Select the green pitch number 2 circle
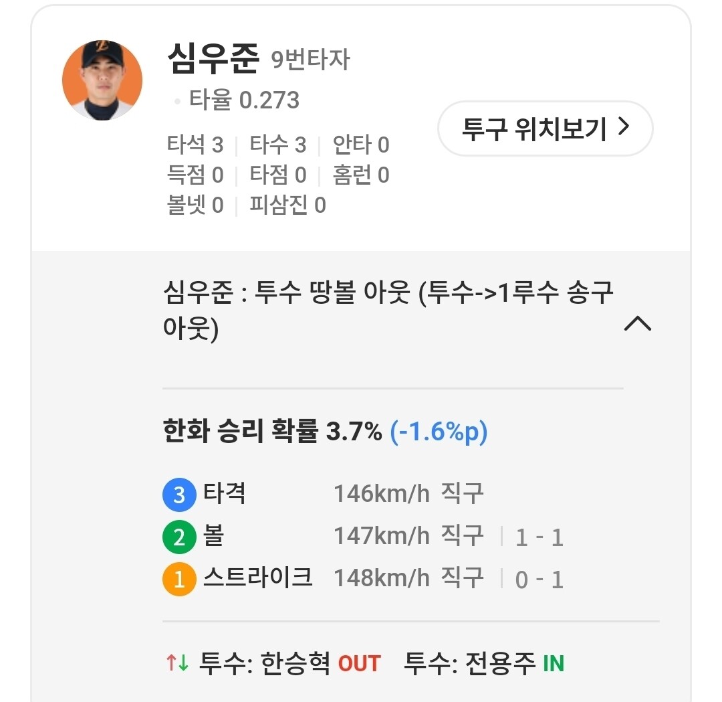This screenshot has width=722, height=702. pyautogui.click(x=178, y=537)
